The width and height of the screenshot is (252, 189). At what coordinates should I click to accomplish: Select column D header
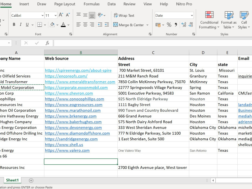click(203, 53)
